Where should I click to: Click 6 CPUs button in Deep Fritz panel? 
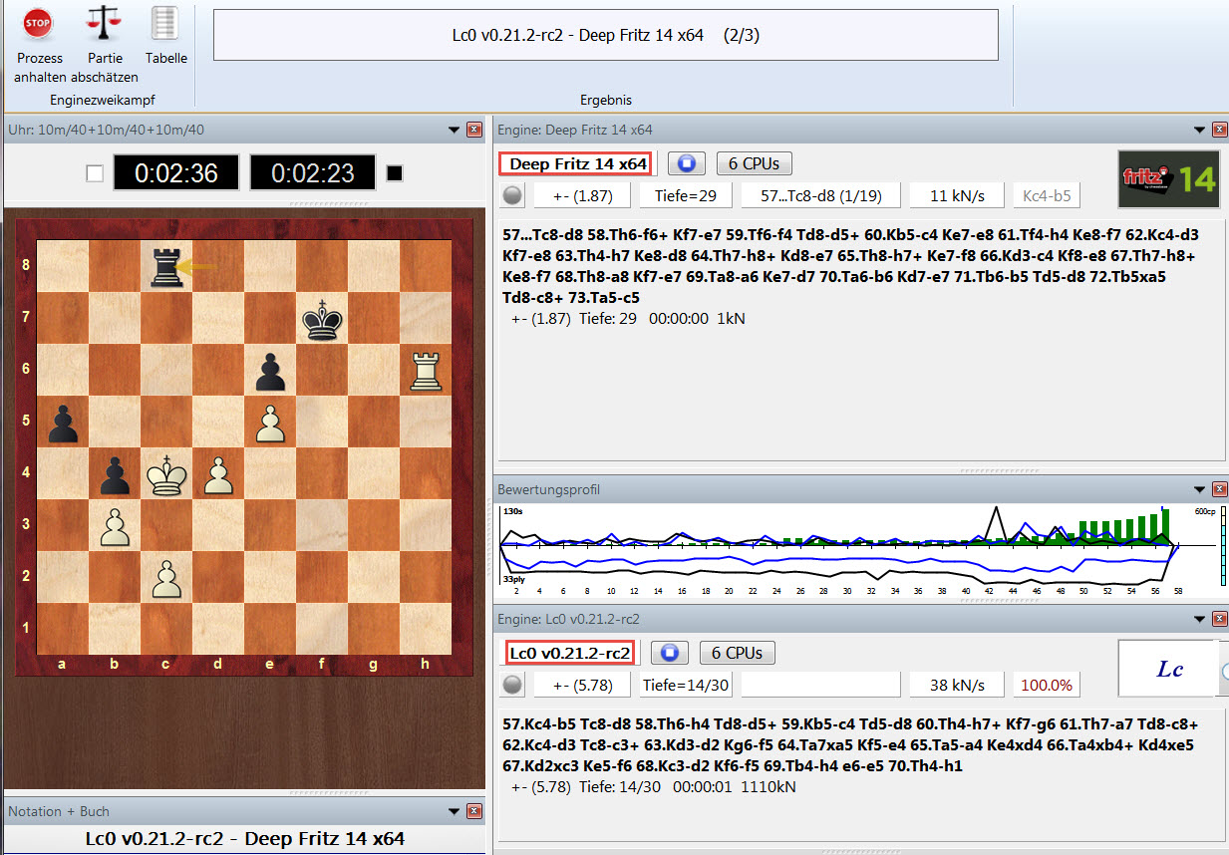755,163
